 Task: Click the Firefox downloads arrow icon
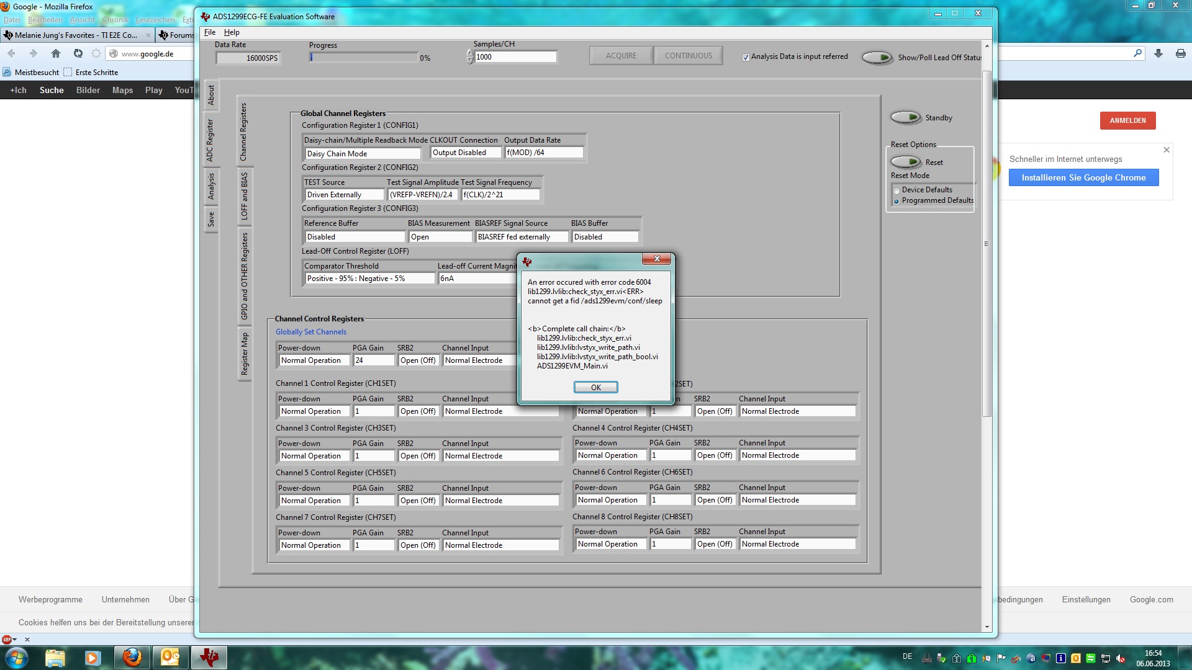coord(1158,53)
